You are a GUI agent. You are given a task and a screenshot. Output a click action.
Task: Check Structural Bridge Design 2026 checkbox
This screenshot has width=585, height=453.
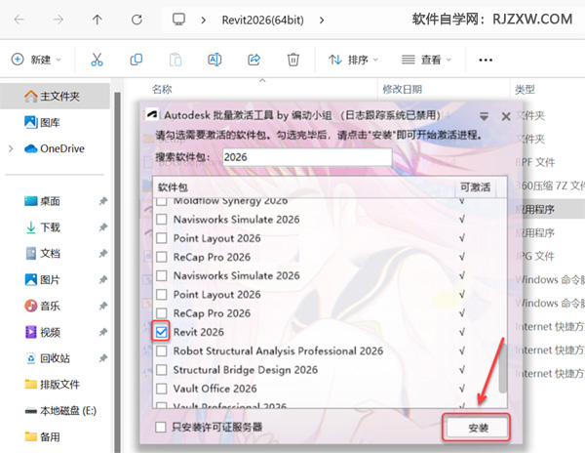(162, 370)
